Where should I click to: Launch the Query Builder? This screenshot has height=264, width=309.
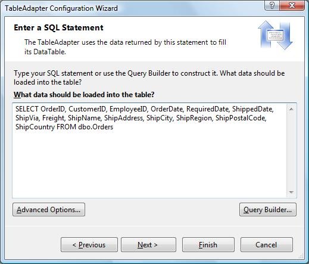click(268, 210)
